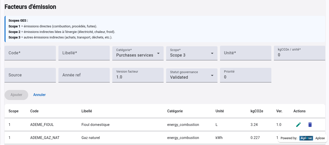Delete the Fioul domestique row
This screenshot has width=329, height=145.
click(310, 125)
